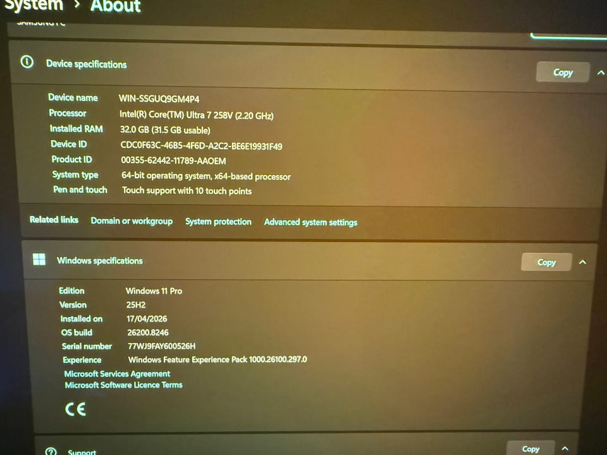Click the Support question mark icon
607x455 pixels.
51,451
